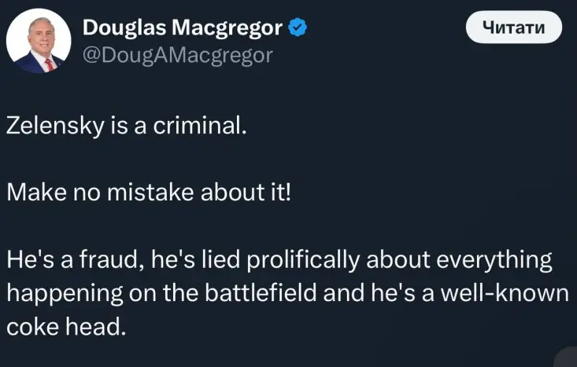Open the @DougAMacgregor handle link
Screen dimensions: 577x367
(177, 55)
